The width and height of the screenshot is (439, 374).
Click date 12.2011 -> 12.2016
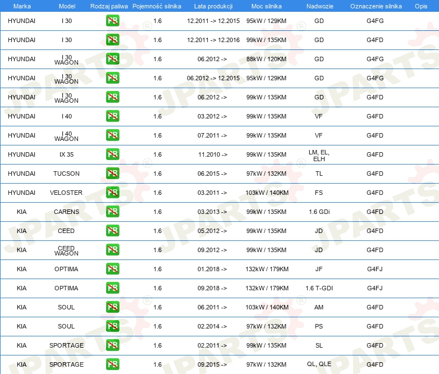click(213, 40)
